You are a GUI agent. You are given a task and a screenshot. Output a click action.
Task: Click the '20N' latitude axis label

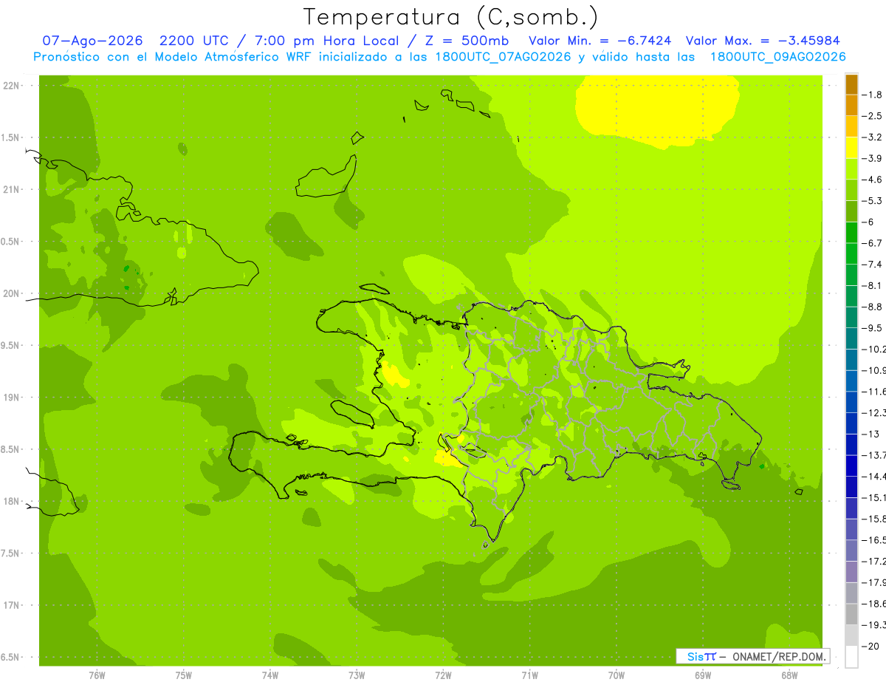click(12, 293)
